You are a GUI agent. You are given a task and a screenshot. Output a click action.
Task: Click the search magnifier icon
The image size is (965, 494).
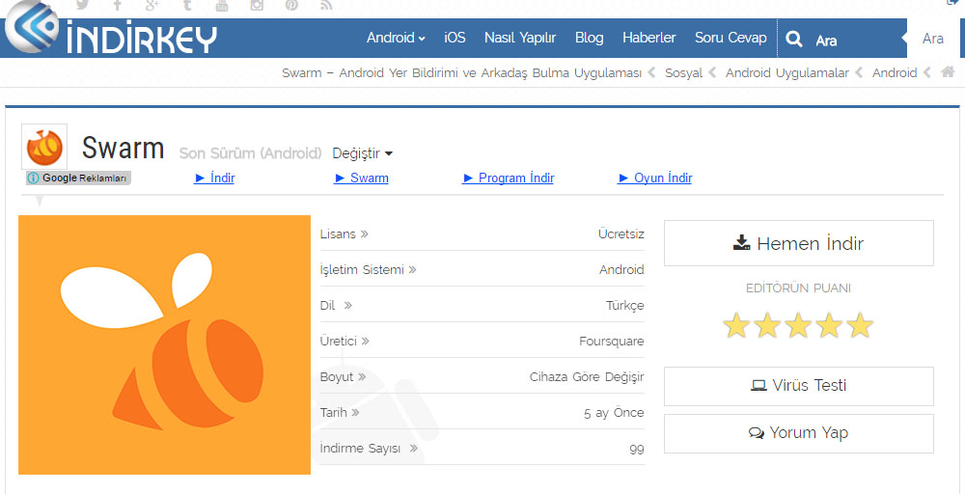[794, 40]
